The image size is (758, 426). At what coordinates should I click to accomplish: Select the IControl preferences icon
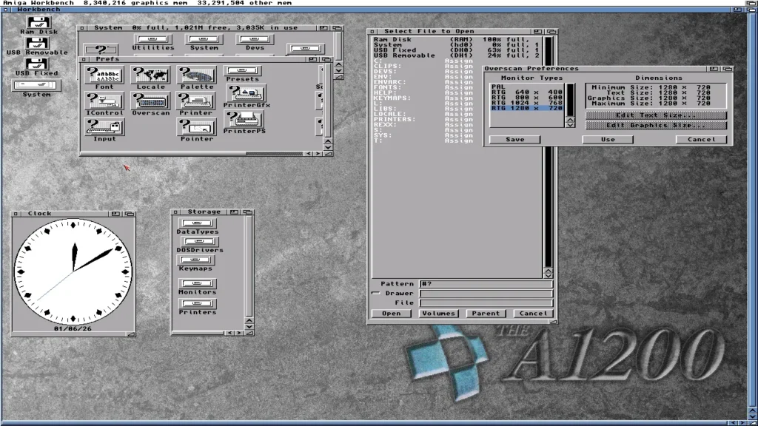[104, 104]
